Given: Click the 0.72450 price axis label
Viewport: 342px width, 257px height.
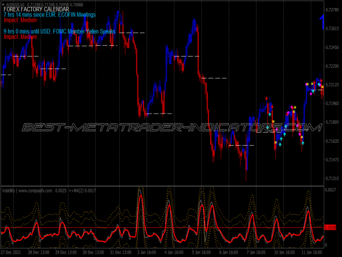Looking at the screenshot, I should pyautogui.click(x=332, y=47).
